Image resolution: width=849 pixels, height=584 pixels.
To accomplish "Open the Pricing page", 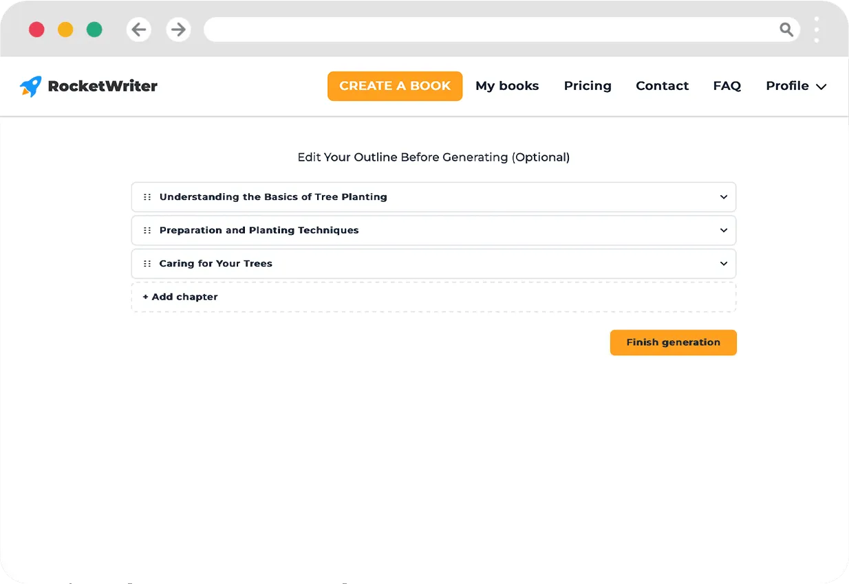I will click(588, 86).
